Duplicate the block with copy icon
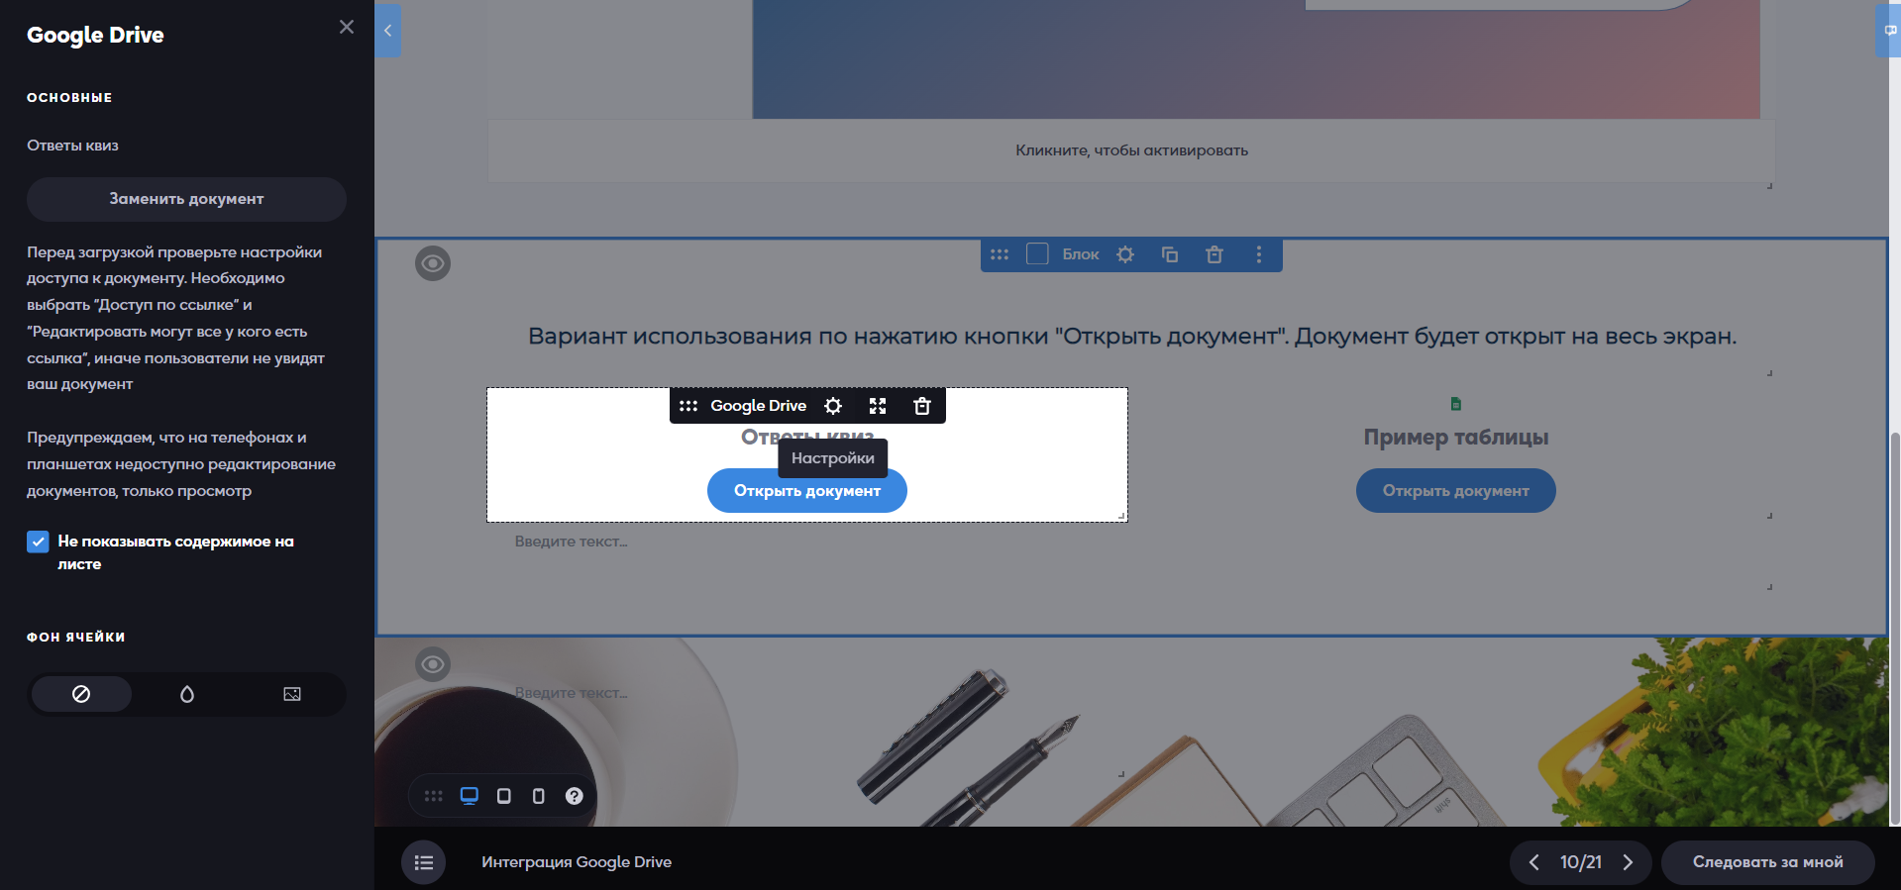 [1170, 254]
